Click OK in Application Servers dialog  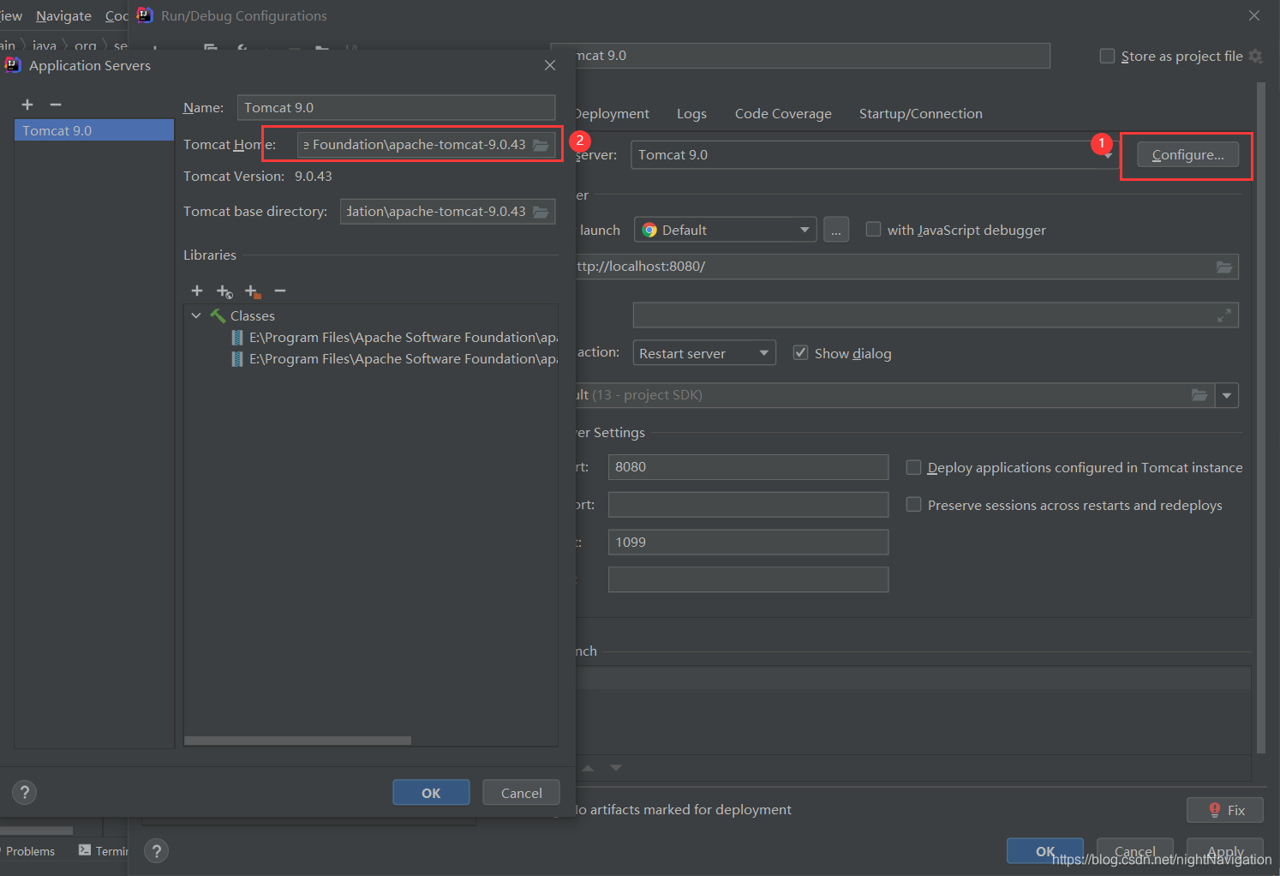[431, 793]
